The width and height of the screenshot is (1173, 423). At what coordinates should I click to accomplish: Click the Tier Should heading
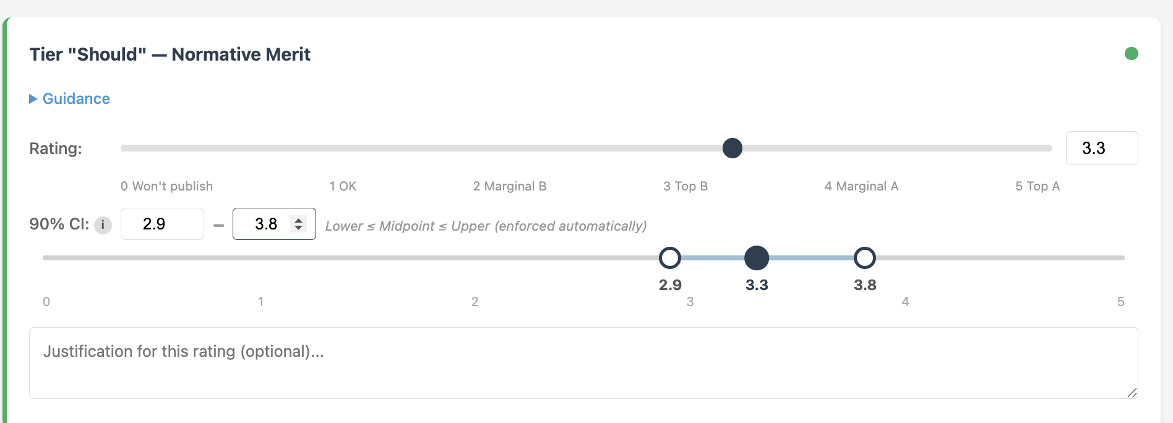pyautogui.click(x=170, y=54)
